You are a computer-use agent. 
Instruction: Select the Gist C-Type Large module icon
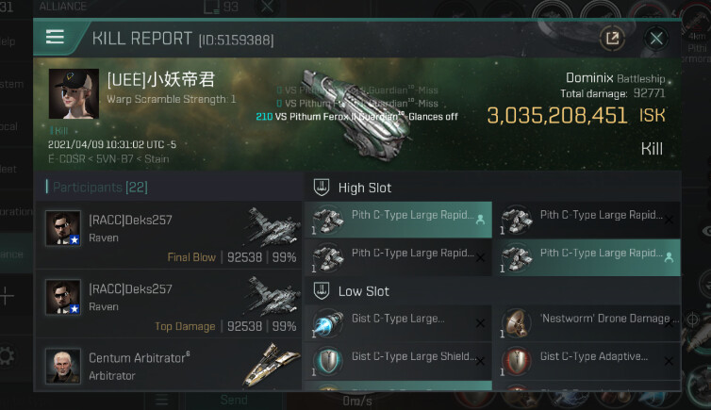click(328, 323)
